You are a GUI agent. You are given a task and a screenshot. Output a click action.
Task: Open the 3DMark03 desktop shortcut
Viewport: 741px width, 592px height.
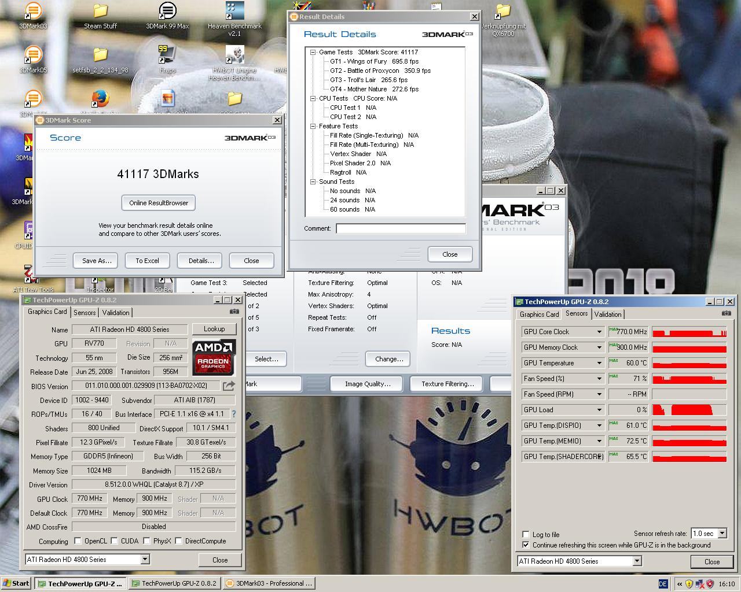[x=33, y=15]
